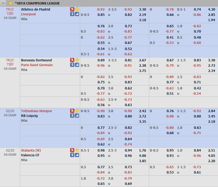Image resolution: width=218 pixels, height=187 pixels.
Task: Select first-half under 1-1.5 odds 0.61
Action: [197, 172]
